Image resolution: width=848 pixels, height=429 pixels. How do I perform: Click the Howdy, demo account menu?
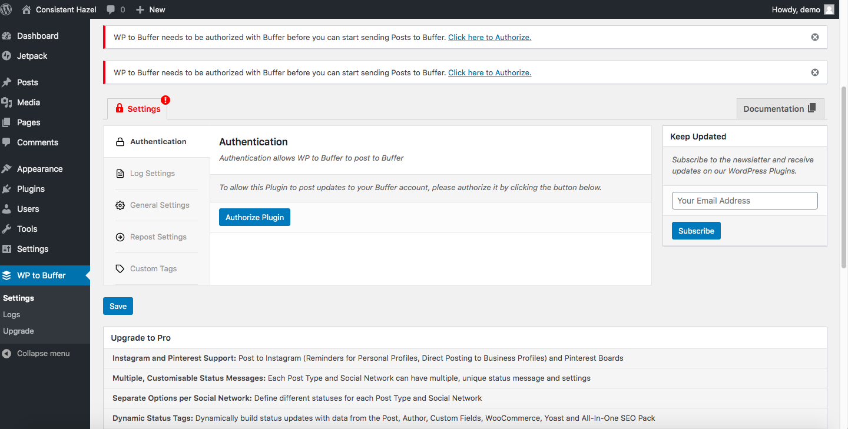pyautogui.click(x=803, y=9)
